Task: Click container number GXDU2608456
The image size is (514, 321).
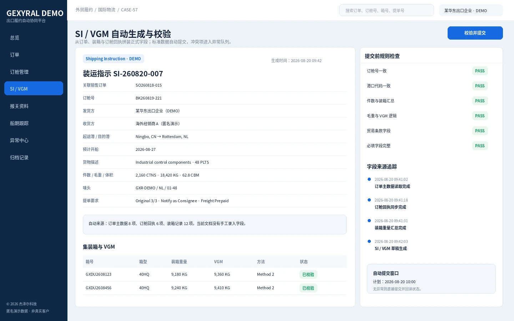Action: coord(99,288)
